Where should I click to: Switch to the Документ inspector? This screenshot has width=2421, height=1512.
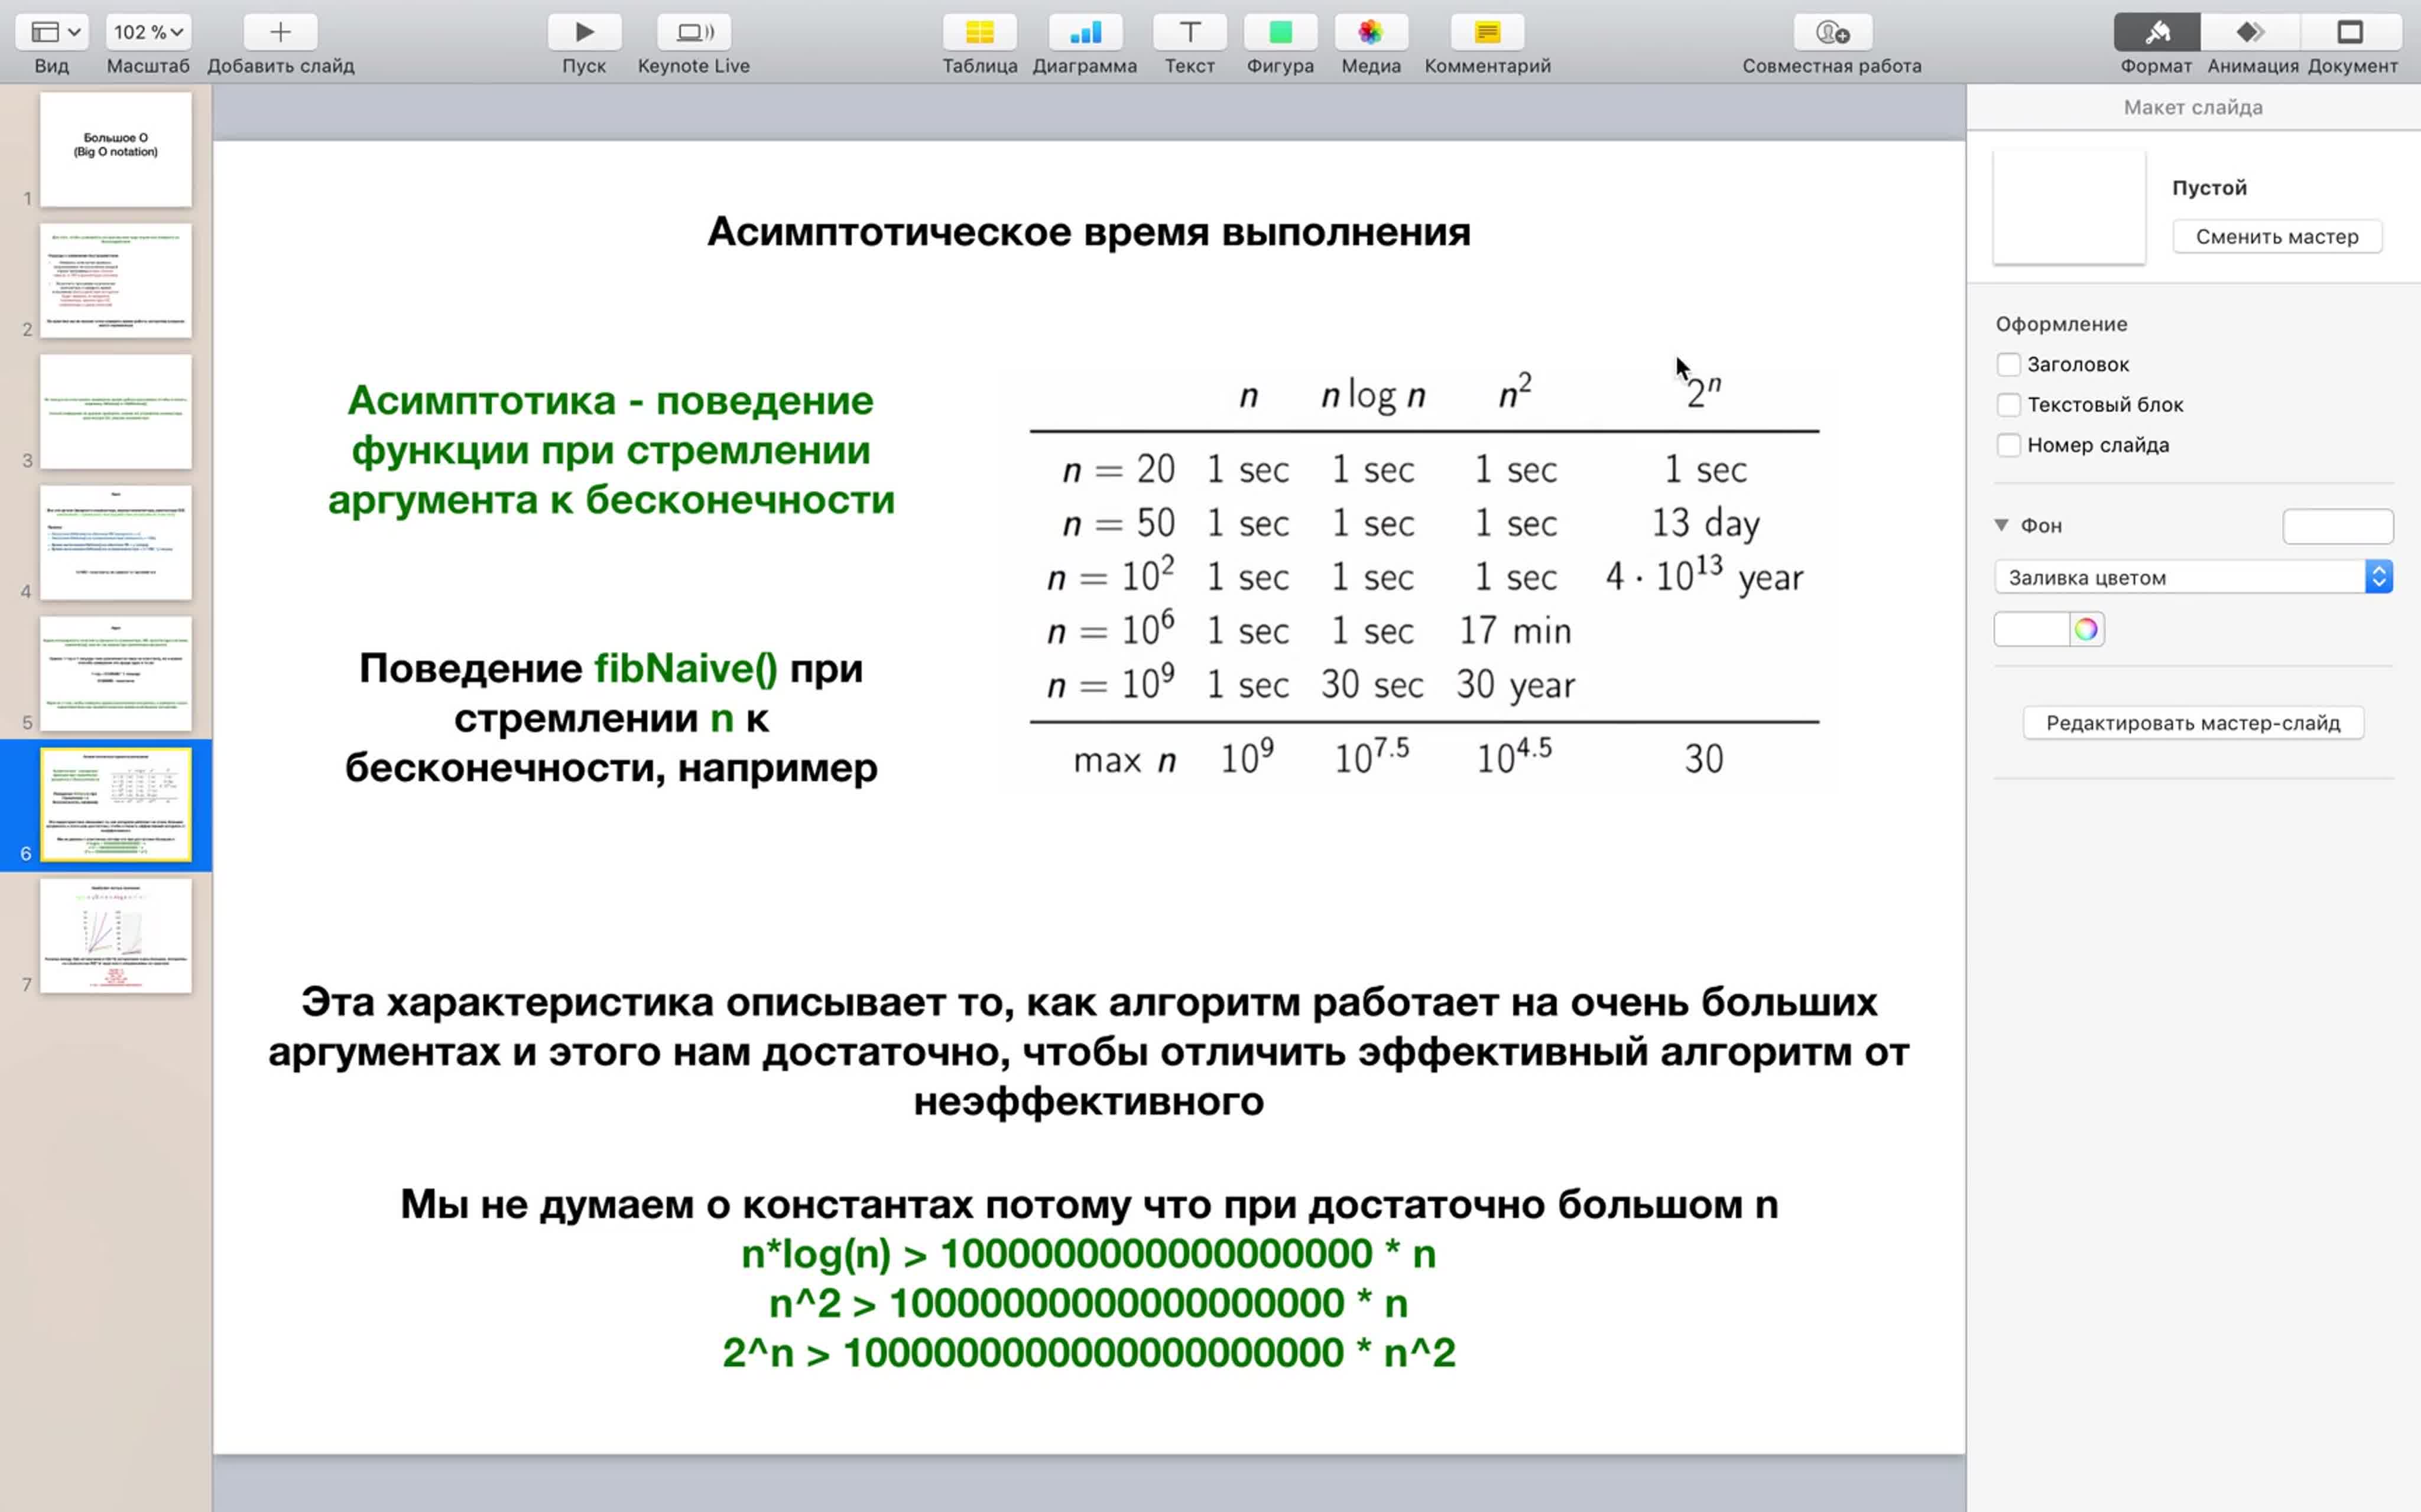click(x=2351, y=32)
